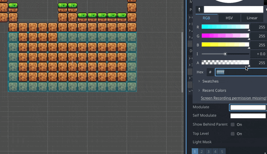The image size is (267, 154).
Task: Switch to the HSV color mode tab
Action: 229,18
